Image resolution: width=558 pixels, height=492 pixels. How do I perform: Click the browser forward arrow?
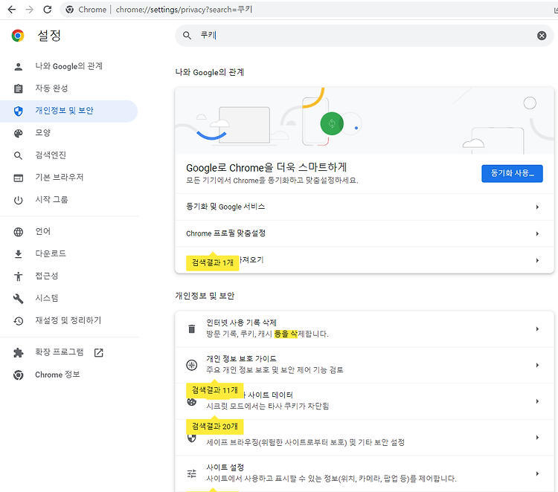tap(30, 10)
